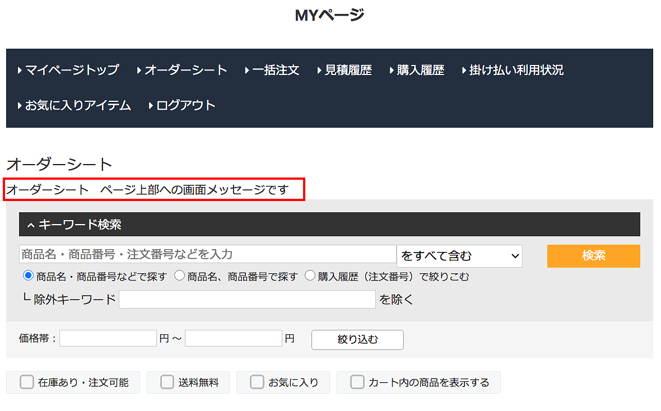Click the 除外キーワード text field

(x=247, y=300)
